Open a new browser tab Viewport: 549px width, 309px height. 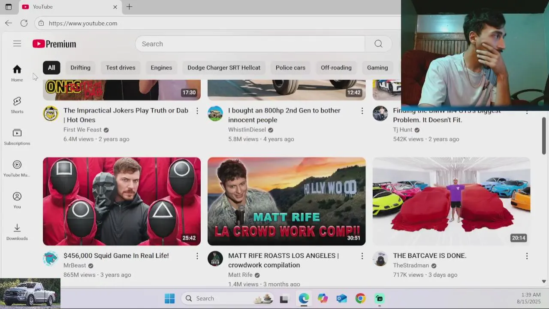coord(129,7)
